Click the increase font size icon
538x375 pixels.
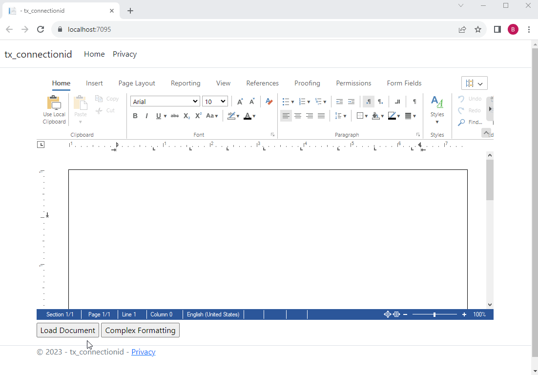(239, 101)
